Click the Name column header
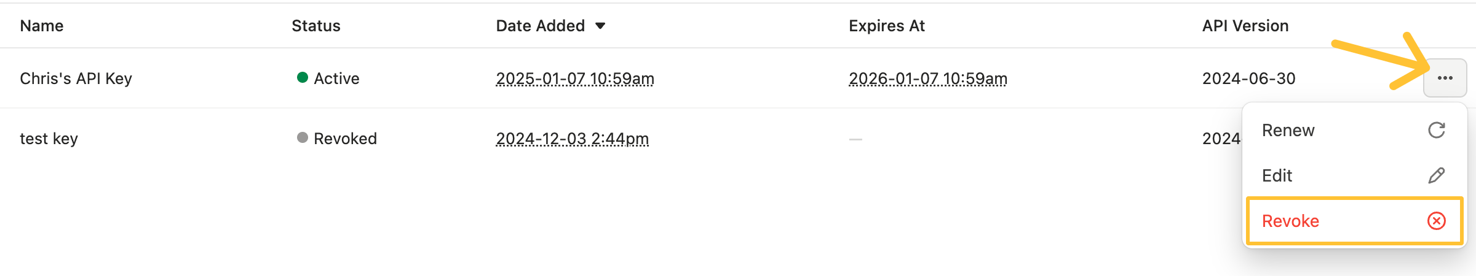 coord(42,26)
